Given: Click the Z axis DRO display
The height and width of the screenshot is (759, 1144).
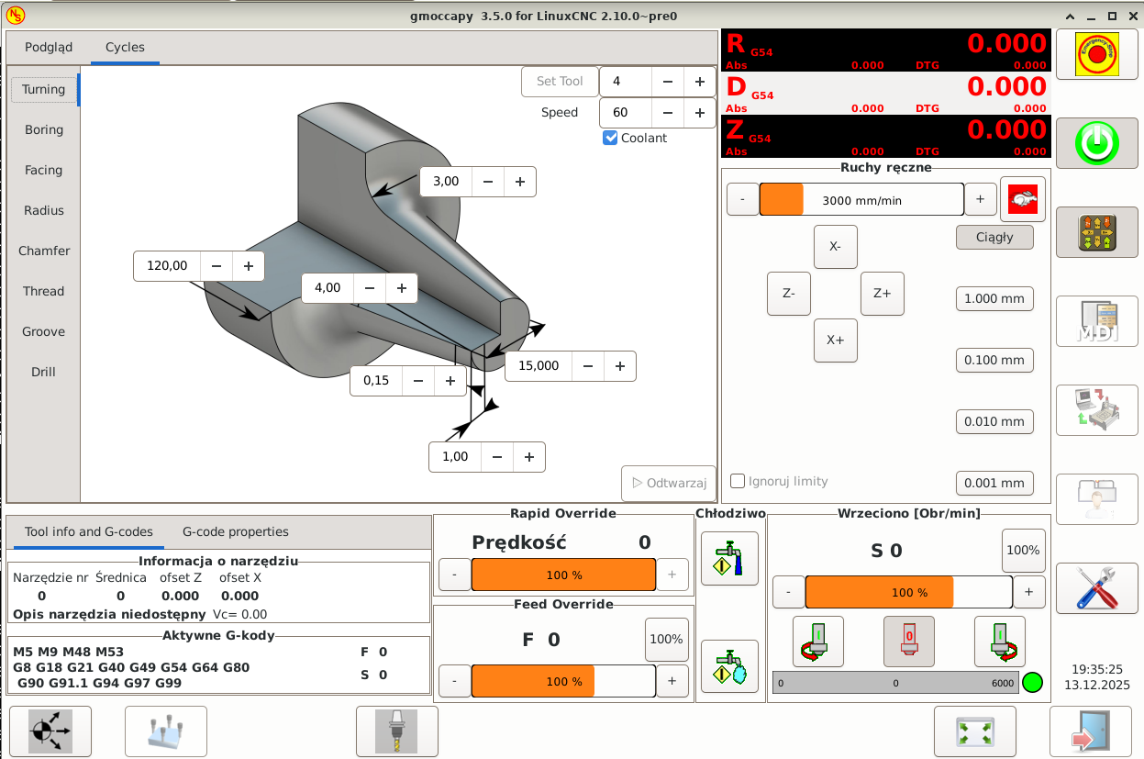Looking at the screenshot, I should point(885,136).
